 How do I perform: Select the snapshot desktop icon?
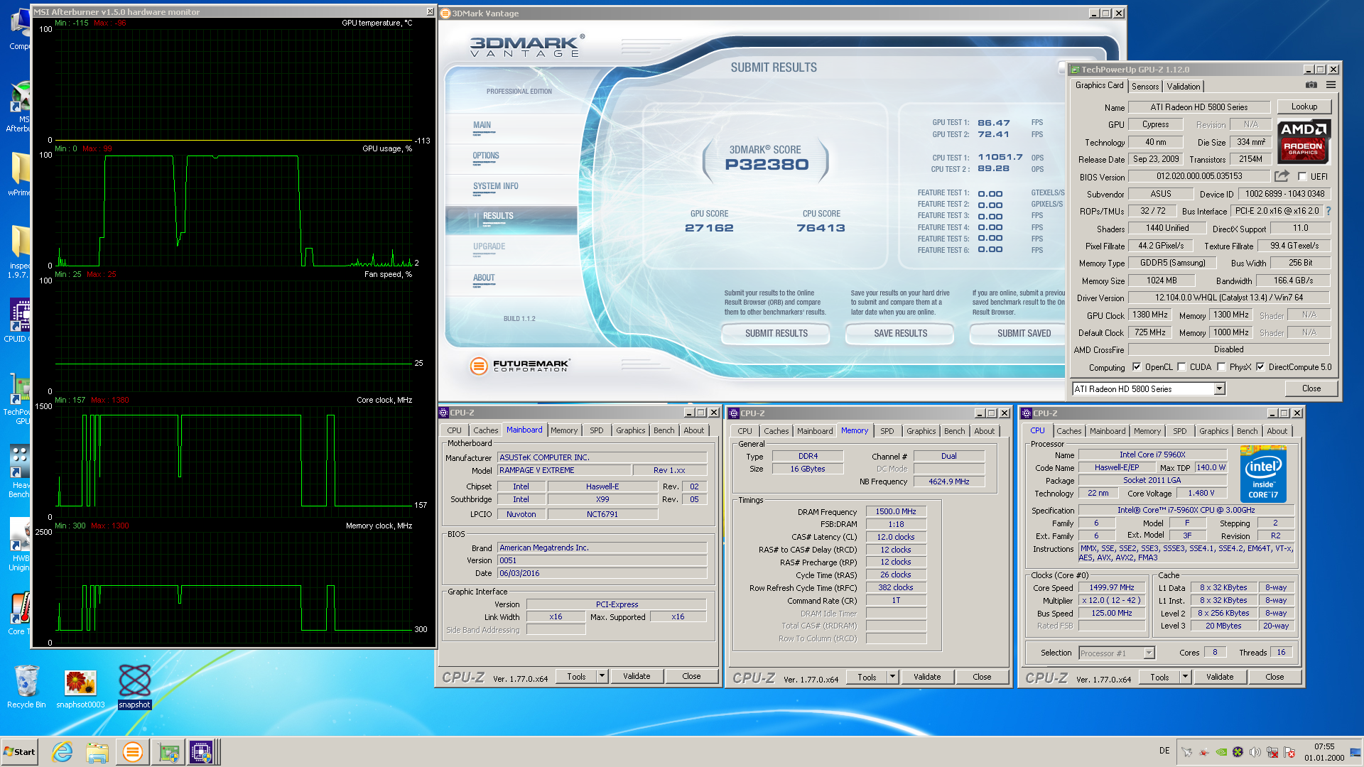(134, 687)
